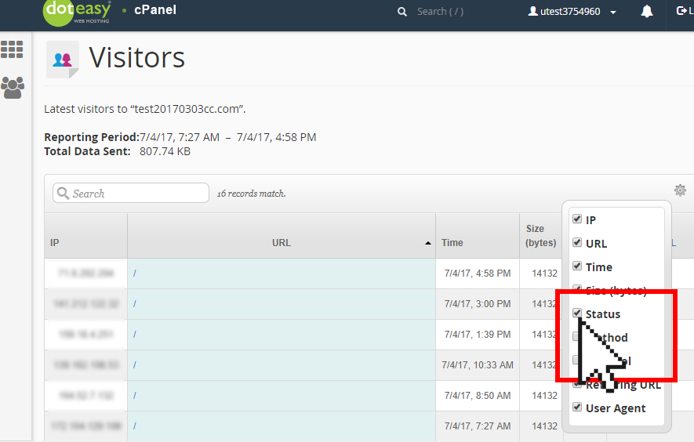Click the time cell 7/4/17, 8:50 AM
The height and width of the screenshot is (442, 694).
coord(478,396)
